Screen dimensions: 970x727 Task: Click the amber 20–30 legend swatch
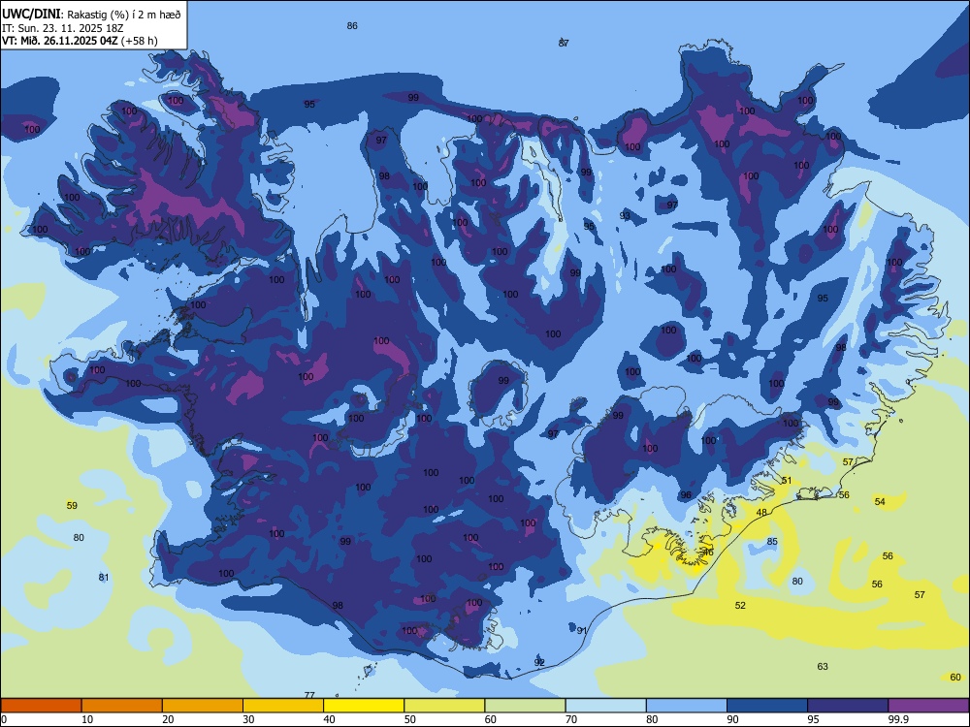[x=203, y=706]
